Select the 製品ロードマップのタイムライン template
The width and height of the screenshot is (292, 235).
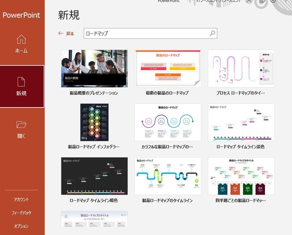point(168,176)
